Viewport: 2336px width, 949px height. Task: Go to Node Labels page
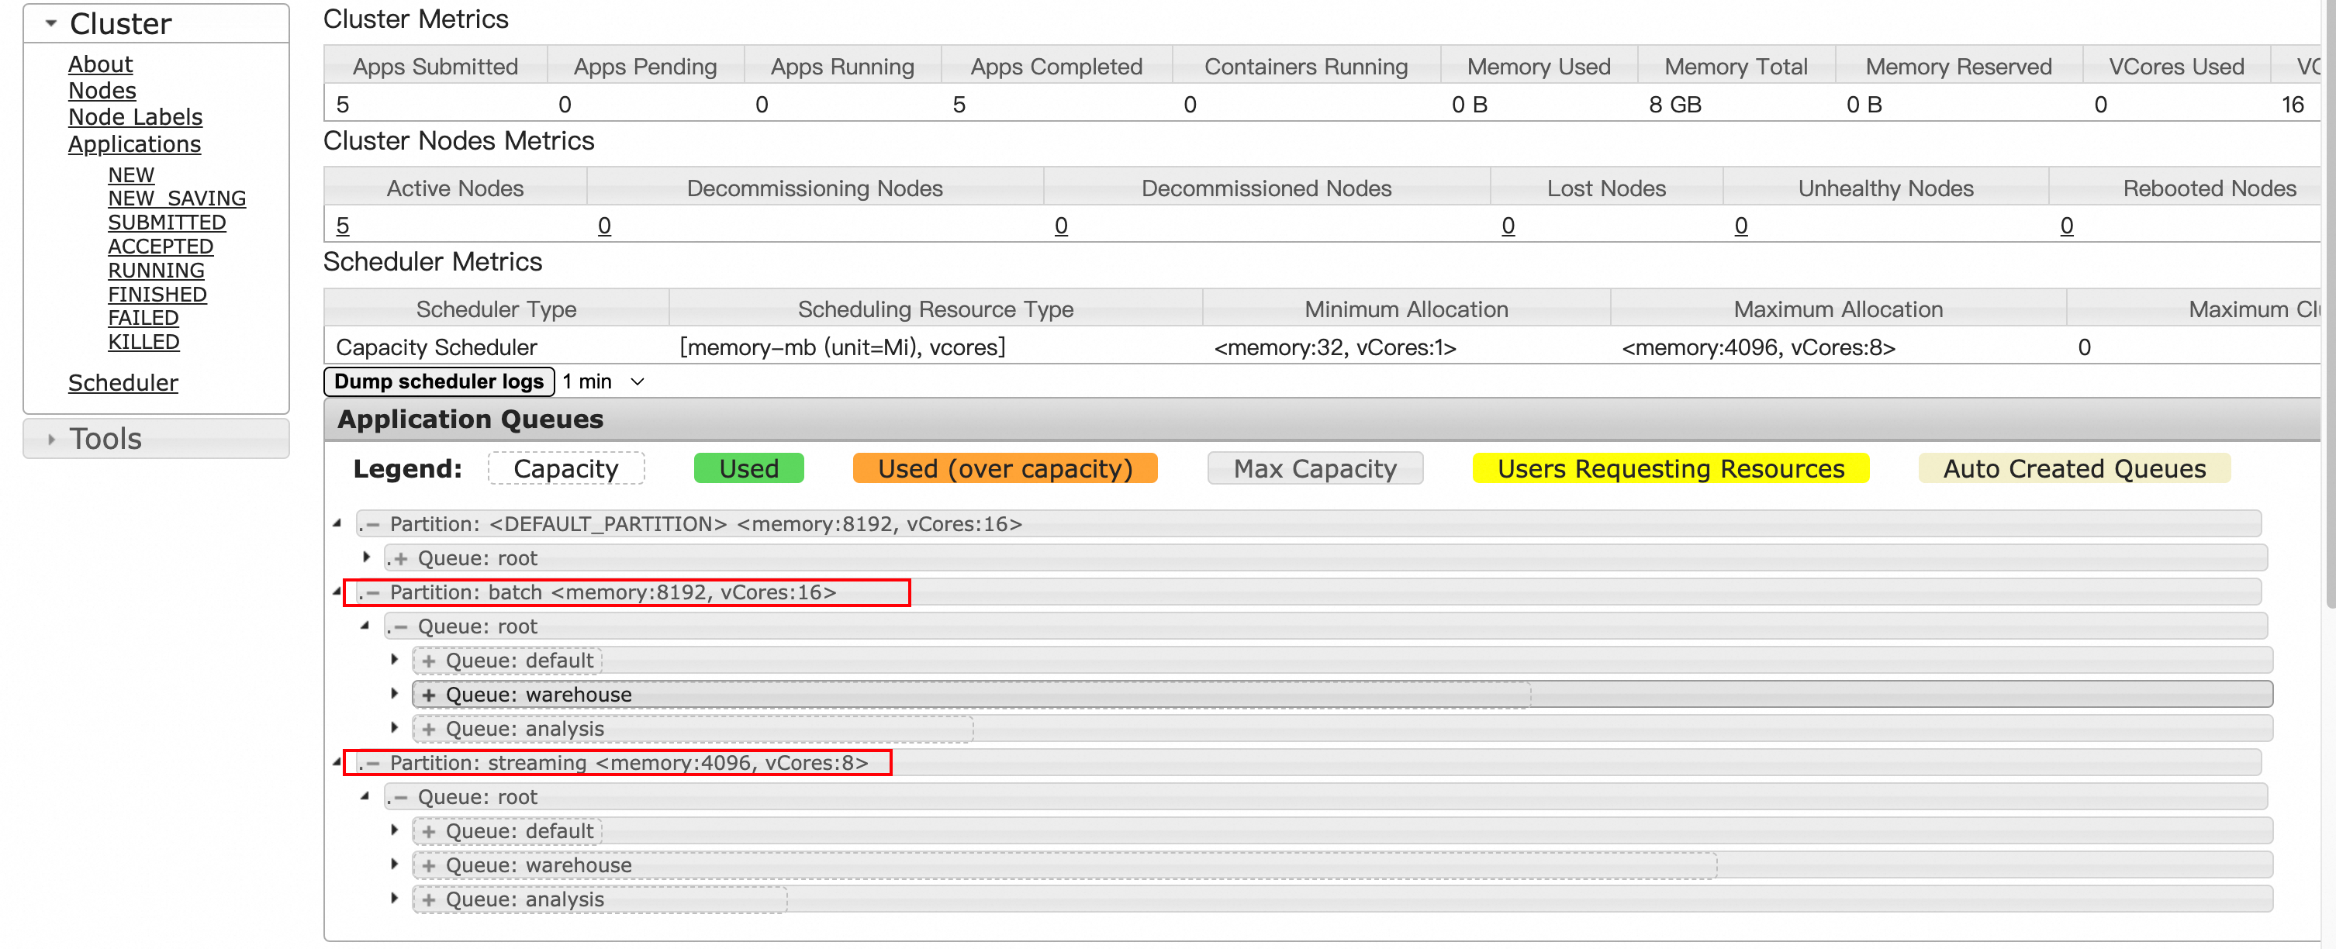tap(135, 117)
